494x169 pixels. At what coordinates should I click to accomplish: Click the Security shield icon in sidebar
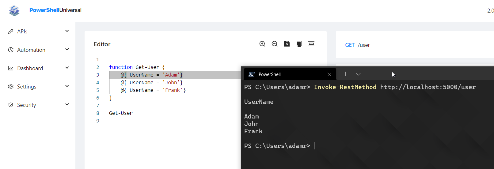pyautogui.click(x=11, y=105)
